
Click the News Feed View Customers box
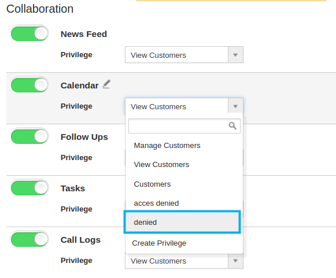pyautogui.click(x=184, y=55)
